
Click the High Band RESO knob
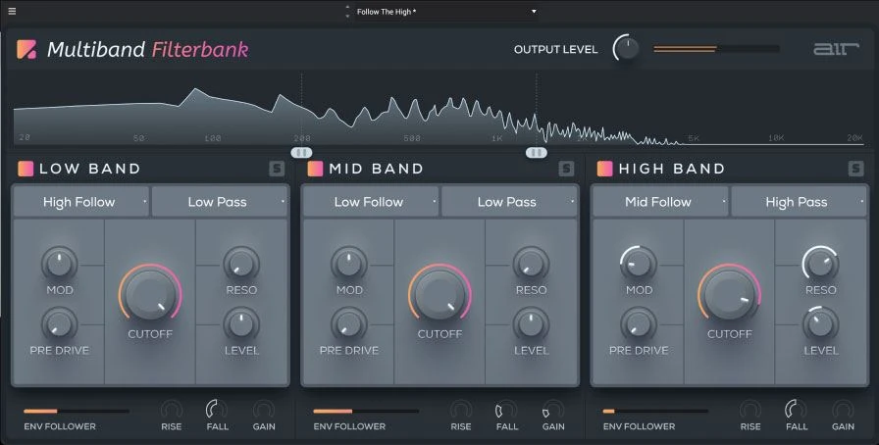(820, 264)
